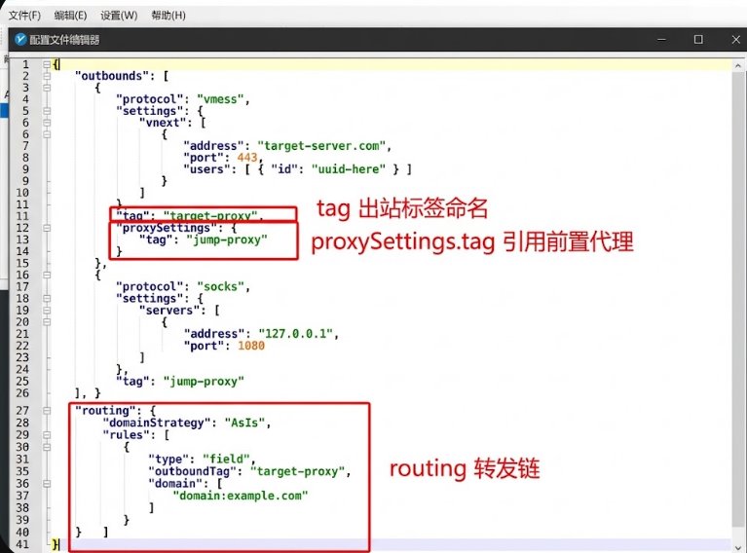This screenshot has height=553, width=747.
Task: Collapse the vmess "settings" fold on line 5
Action: point(47,111)
